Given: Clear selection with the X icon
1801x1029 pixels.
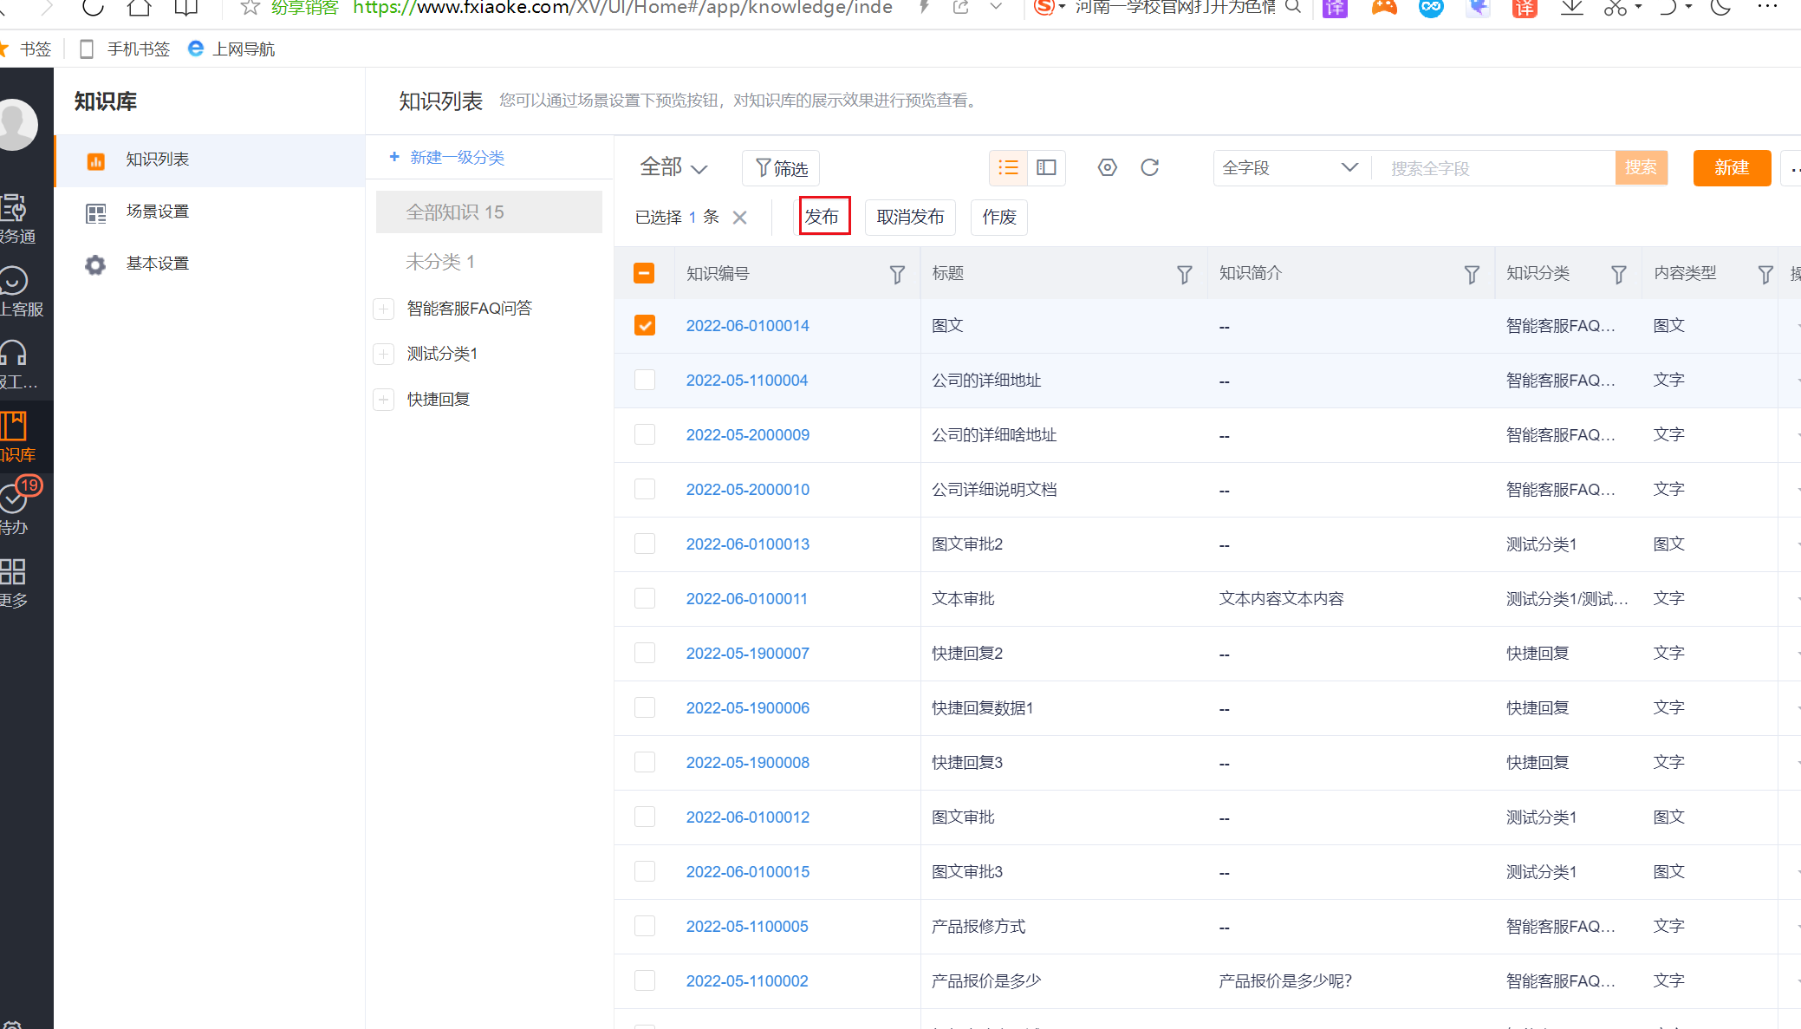Looking at the screenshot, I should point(739,218).
